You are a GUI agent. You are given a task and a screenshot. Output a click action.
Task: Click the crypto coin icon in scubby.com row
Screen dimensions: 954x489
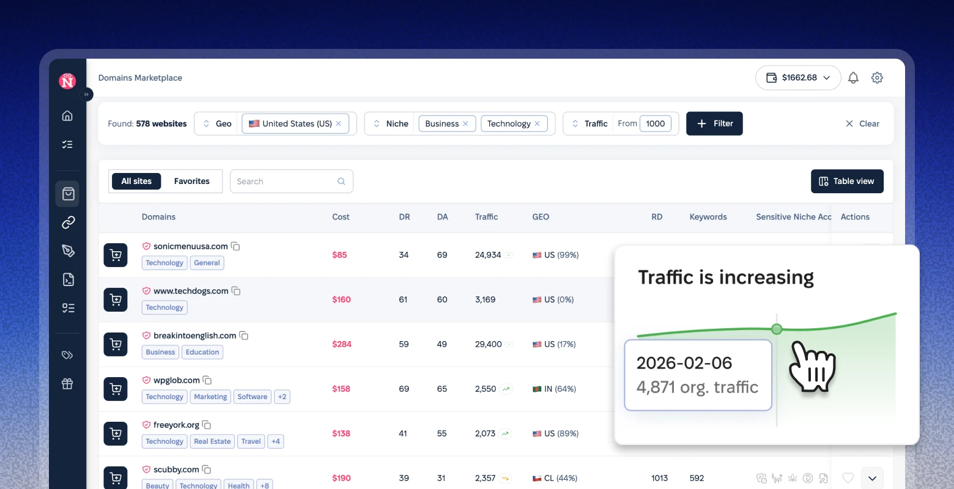[x=808, y=478]
